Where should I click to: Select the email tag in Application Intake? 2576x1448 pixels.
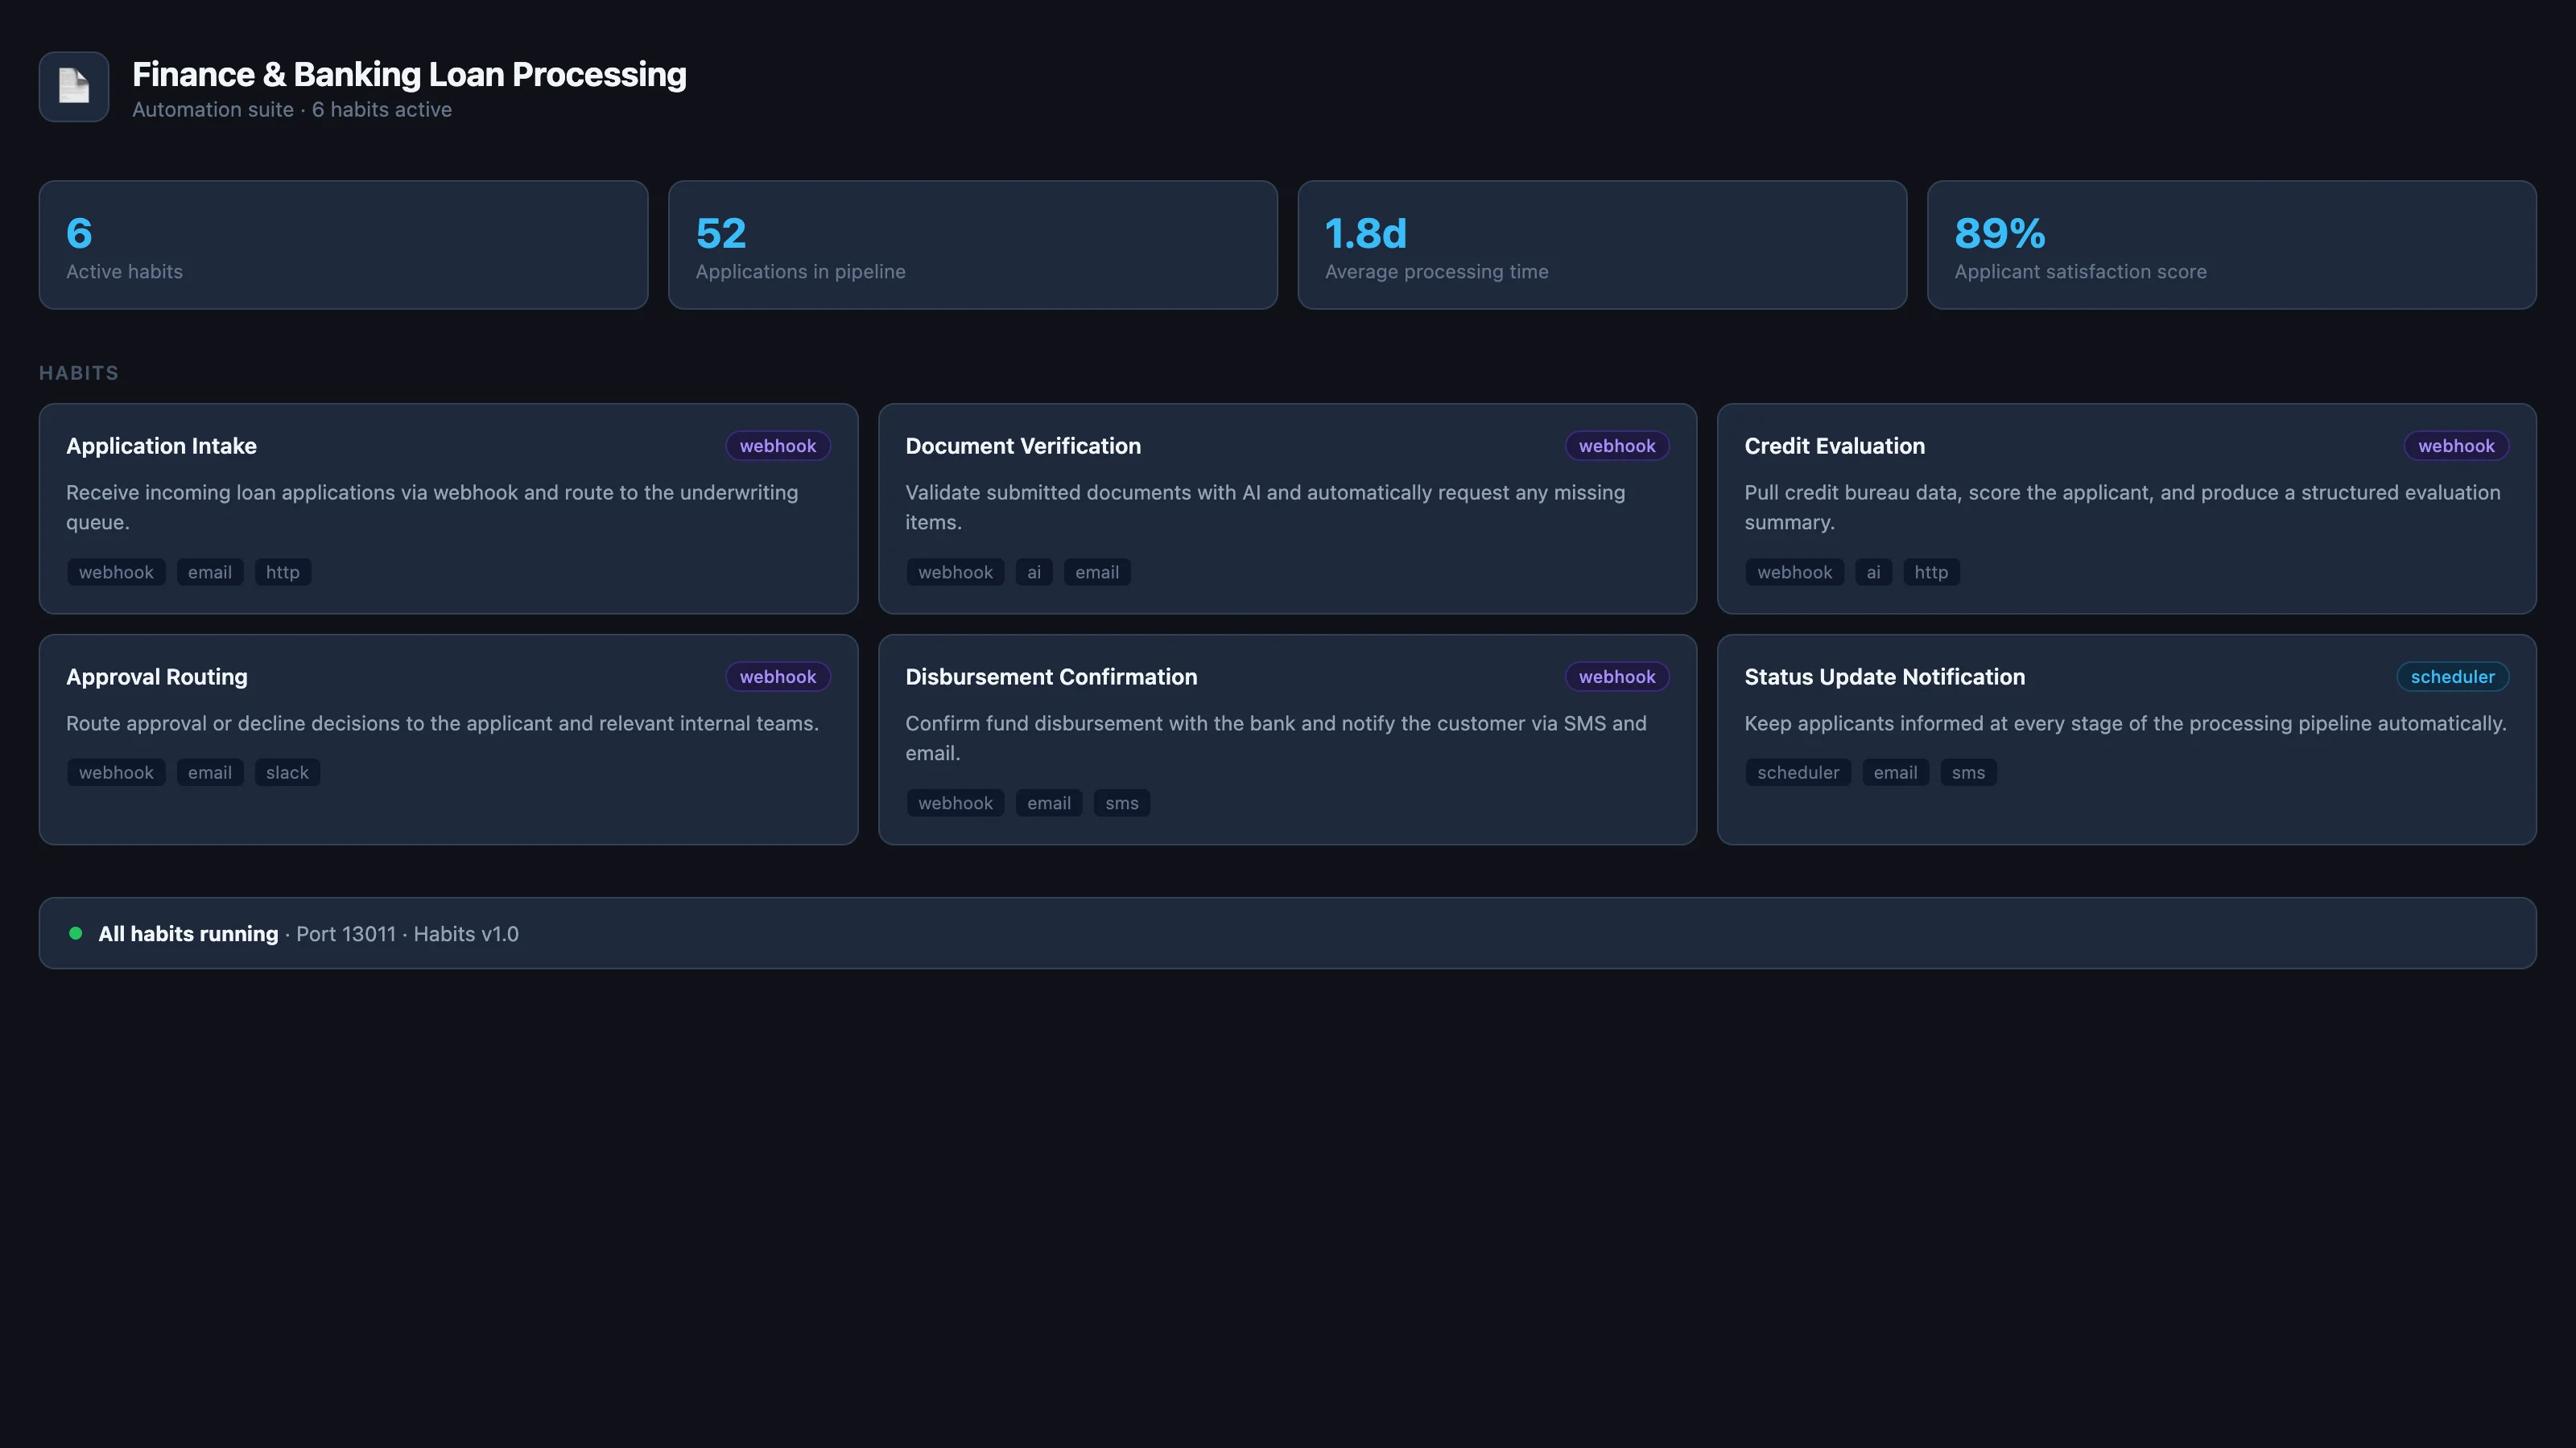pyautogui.click(x=210, y=573)
